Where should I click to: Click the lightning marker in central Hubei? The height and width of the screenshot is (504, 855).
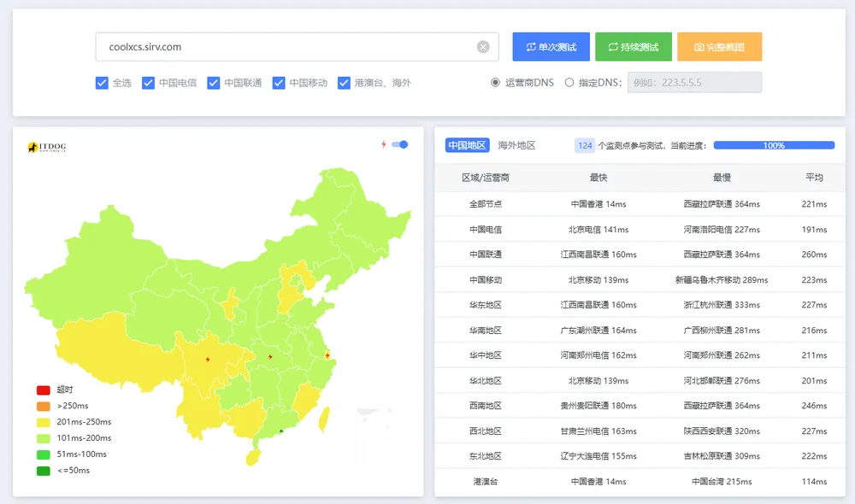(x=270, y=357)
